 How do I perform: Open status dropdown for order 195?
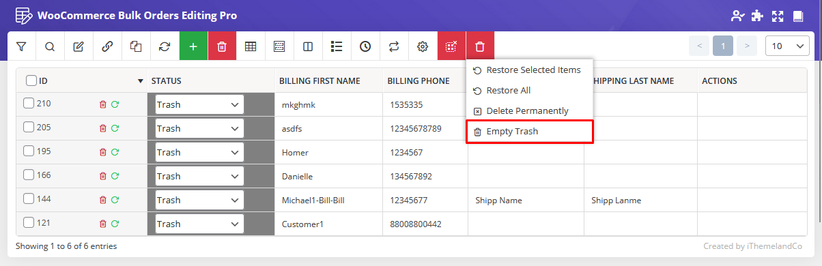199,153
